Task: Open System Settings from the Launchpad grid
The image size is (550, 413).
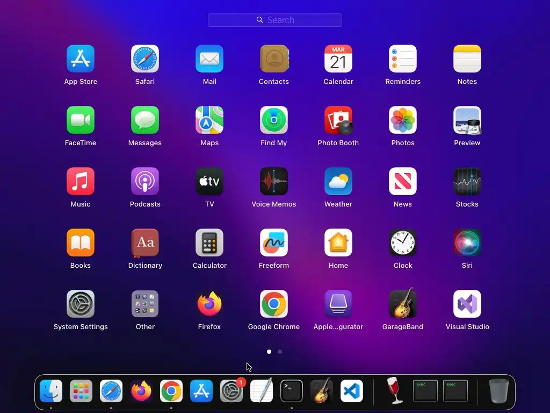Action: coord(81,304)
